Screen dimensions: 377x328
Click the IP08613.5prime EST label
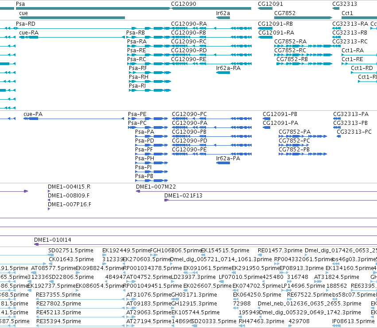coord(354,321)
